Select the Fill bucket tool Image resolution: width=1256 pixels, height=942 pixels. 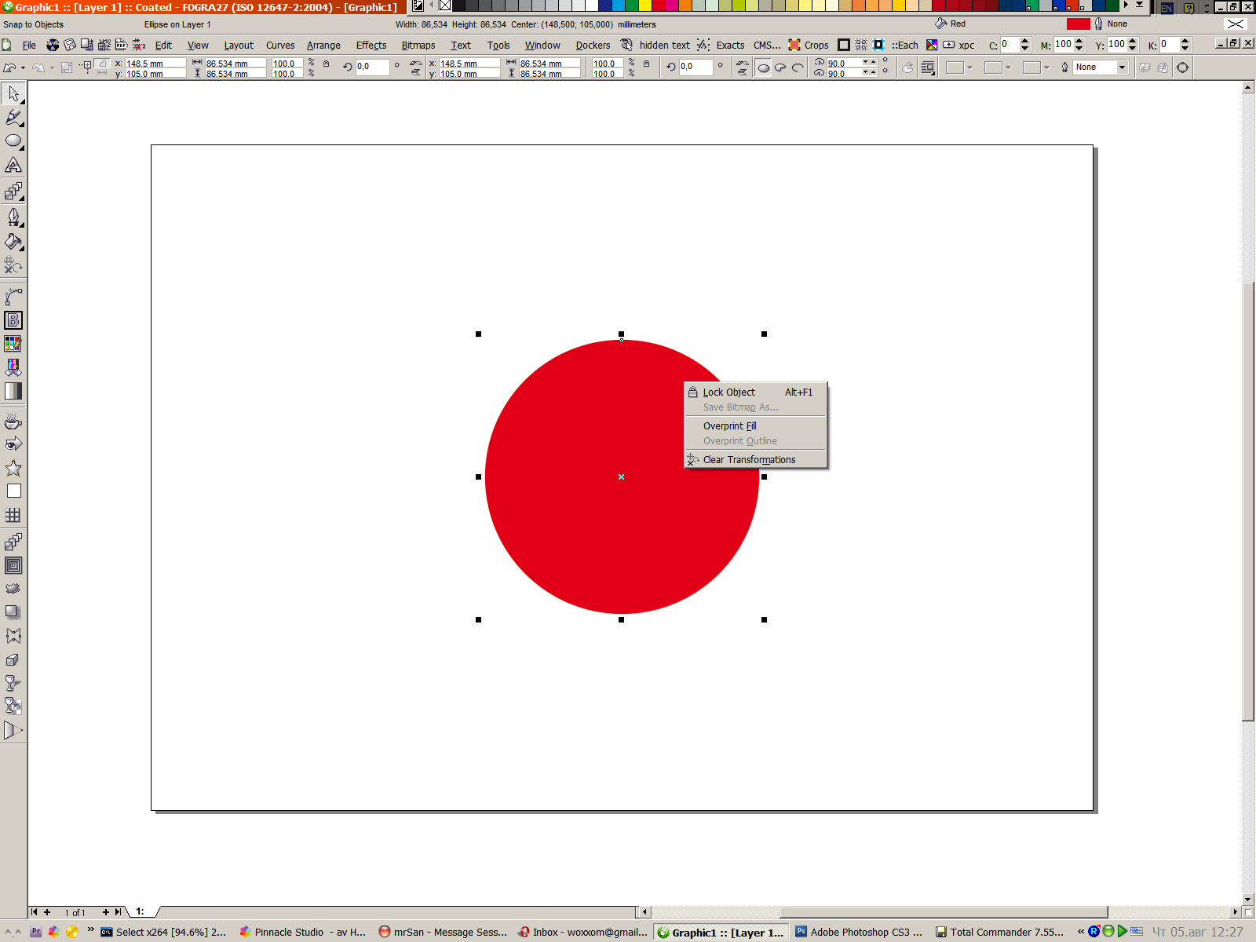click(13, 242)
